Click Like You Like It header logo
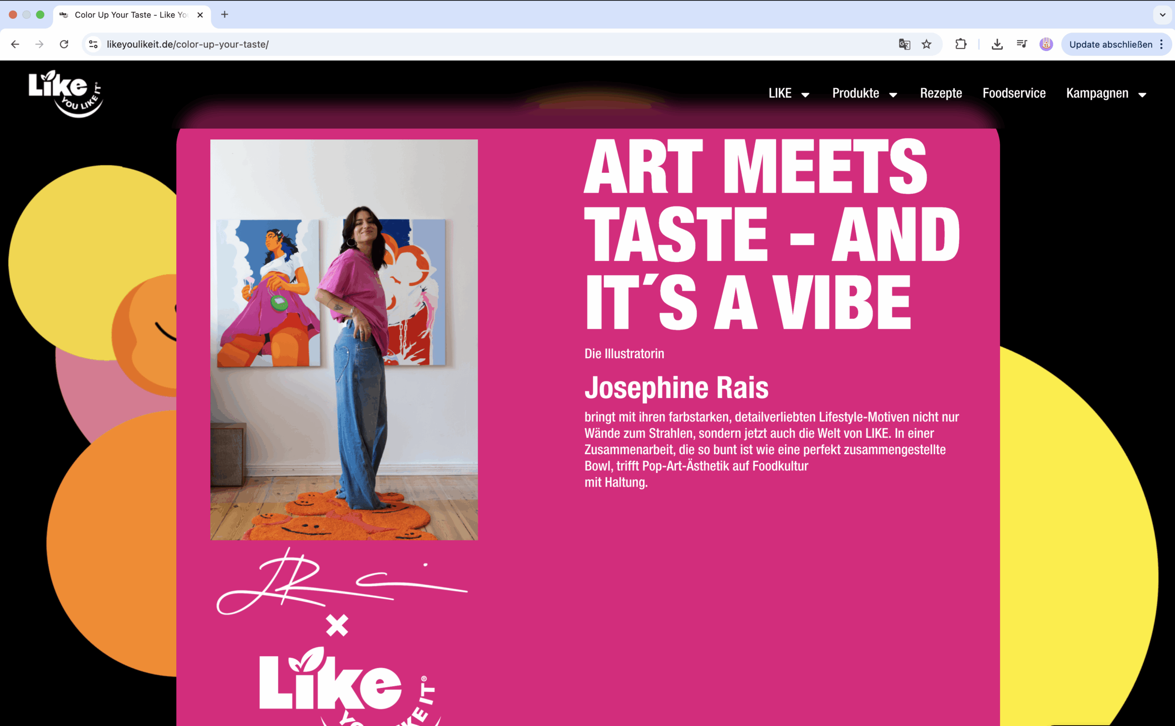The image size is (1175, 726). (66, 94)
